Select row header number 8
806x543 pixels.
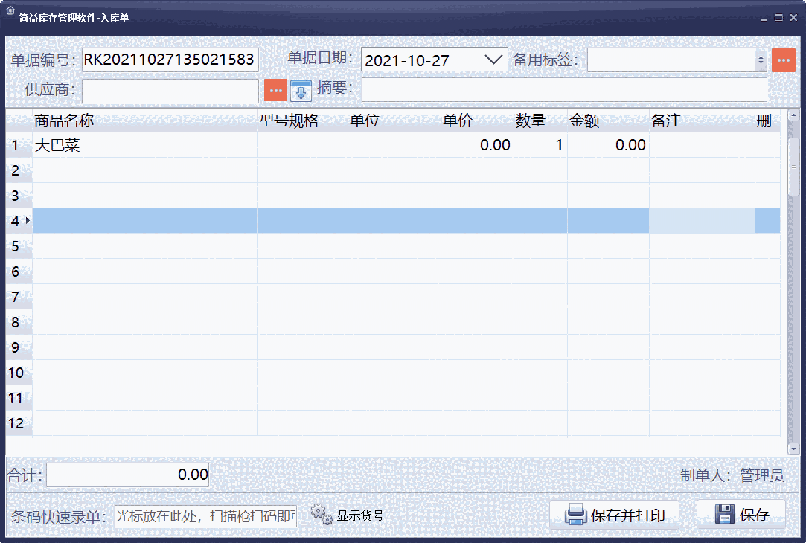click(19, 321)
